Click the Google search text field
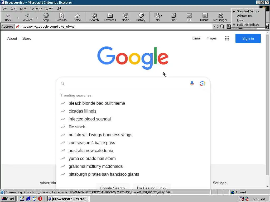Screen dimensions: 270x202 tap(127, 83)
